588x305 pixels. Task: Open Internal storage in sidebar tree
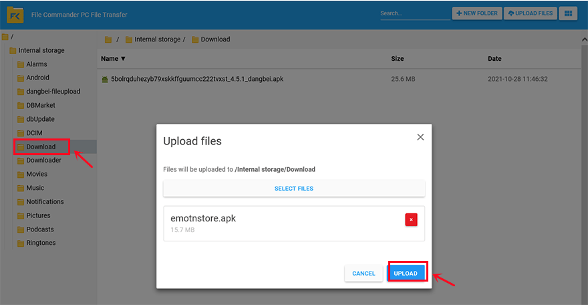41,50
